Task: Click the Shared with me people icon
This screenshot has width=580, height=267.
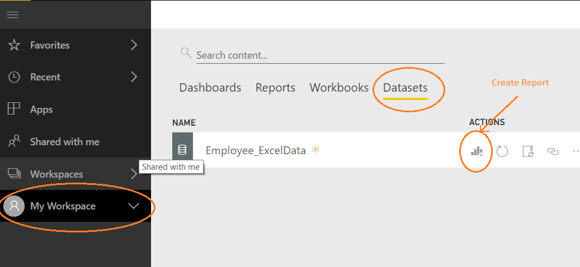Action: click(14, 141)
